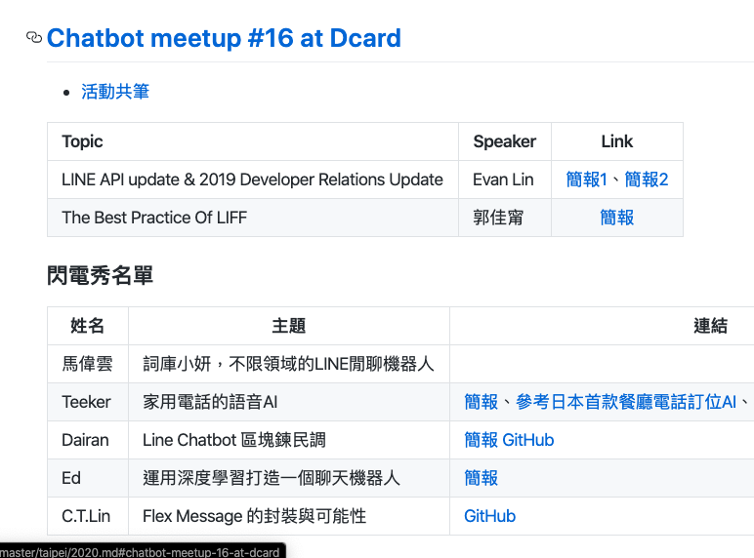Click the 連結 column header

point(710,326)
